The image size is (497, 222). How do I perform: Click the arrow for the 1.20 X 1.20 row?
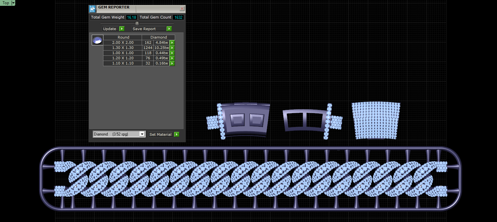click(x=172, y=58)
